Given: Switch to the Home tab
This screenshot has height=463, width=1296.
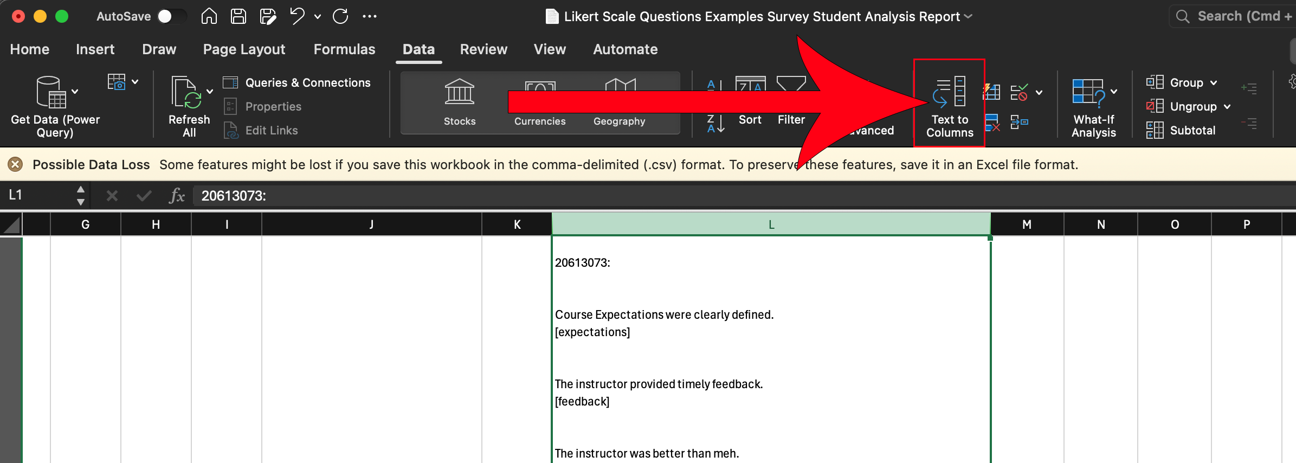Looking at the screenshot, I should 30,49.
